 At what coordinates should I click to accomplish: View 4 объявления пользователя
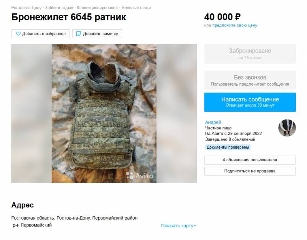coord(250,160)
